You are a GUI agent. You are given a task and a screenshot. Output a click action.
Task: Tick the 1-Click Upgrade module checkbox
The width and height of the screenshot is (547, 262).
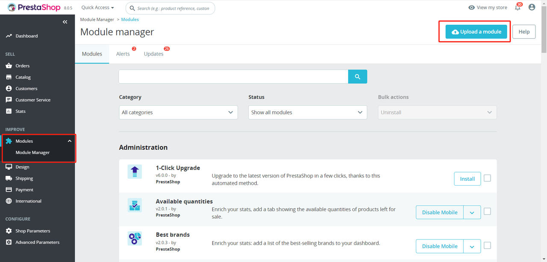tap(487, 178)
